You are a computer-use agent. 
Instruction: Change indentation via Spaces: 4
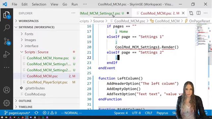(121, 113)
